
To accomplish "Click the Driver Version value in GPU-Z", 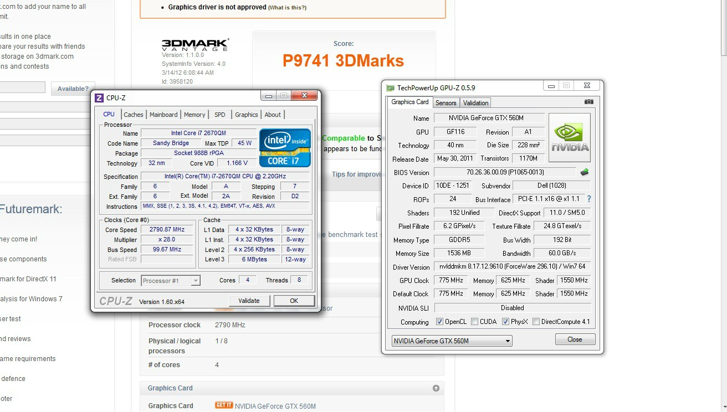I will coord(513,267).
